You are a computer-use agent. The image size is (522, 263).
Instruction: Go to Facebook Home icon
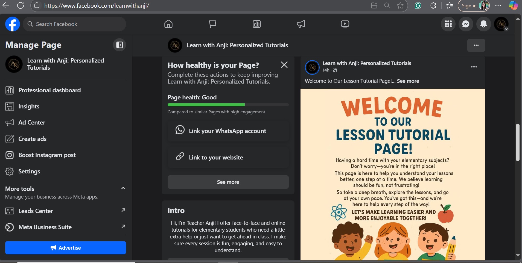168,24
